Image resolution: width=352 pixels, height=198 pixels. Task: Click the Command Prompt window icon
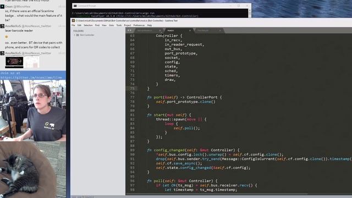75,6
